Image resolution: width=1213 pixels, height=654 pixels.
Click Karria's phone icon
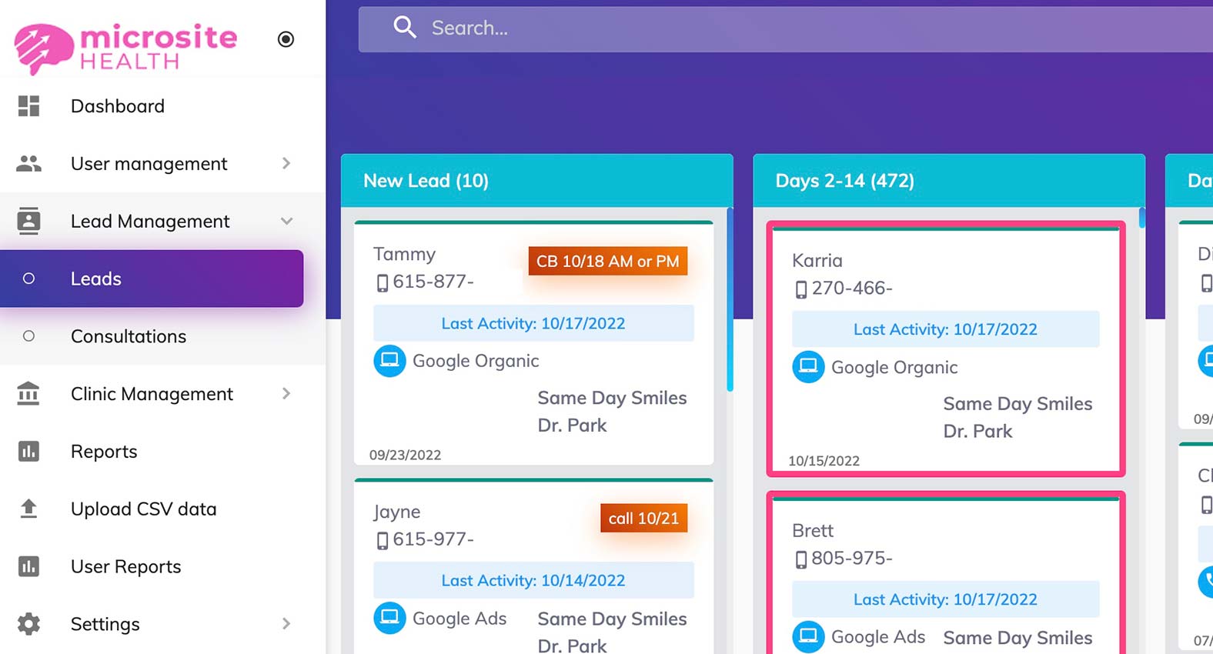point(800,289)
